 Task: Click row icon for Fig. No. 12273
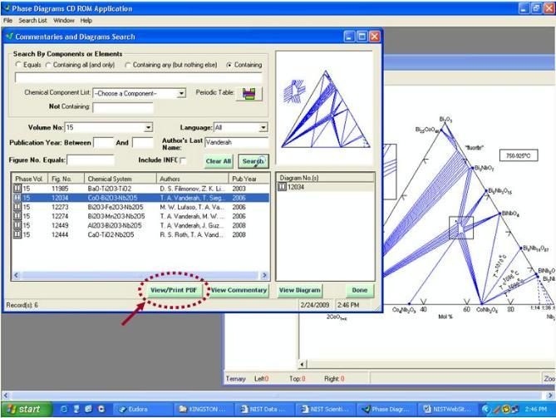pyautogui.click(x=17, y=207)
